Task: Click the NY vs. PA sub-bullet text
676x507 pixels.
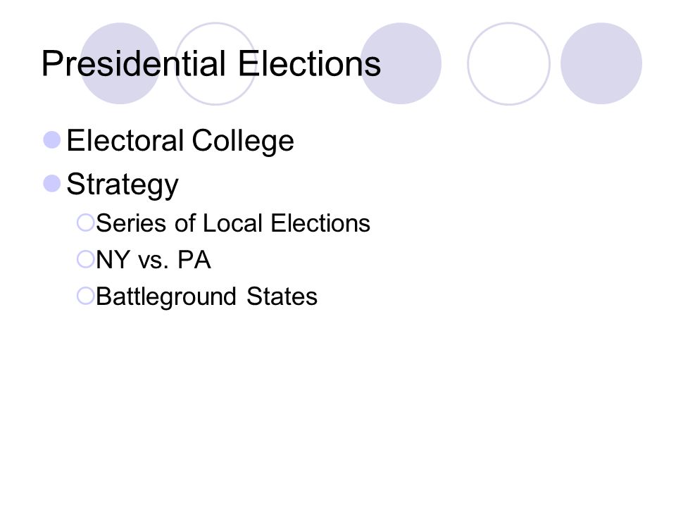Action: click(x=154, y=260)
